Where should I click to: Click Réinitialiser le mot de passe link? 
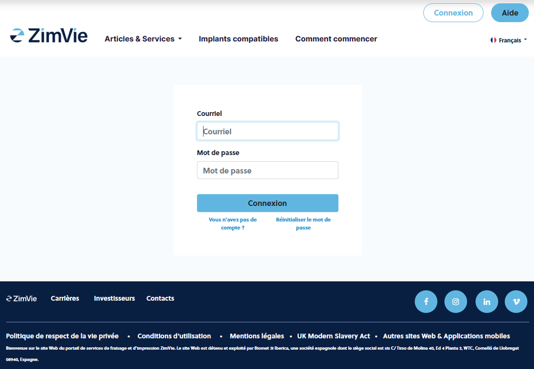point(303,223)
